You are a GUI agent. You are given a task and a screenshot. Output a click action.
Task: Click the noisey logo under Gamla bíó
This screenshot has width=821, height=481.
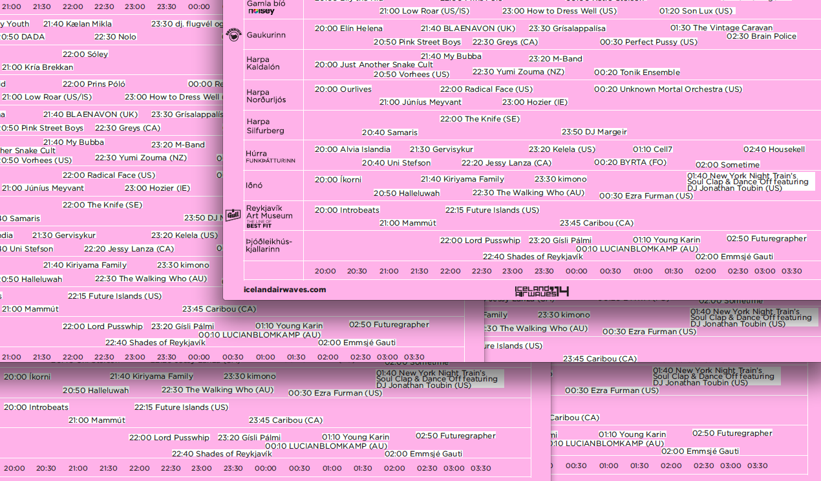(x=261, y=12)
